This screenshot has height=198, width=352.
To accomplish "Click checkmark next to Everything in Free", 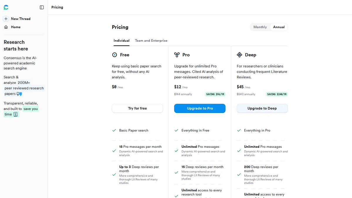I will tap(176, 131).
